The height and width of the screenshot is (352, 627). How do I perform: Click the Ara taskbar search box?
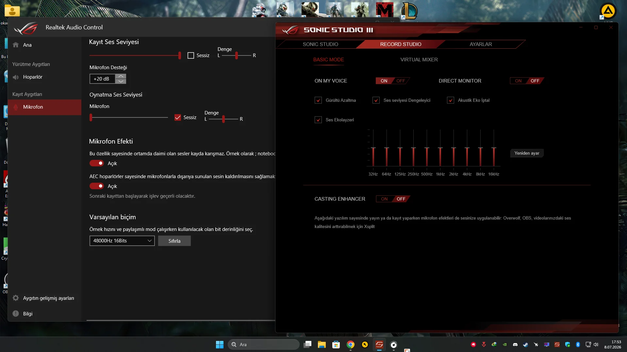pyautogui.click(x=263, y=344)
